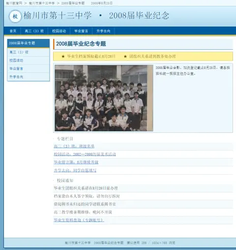Select 升学去向 in the left sidebar
Image resolution: width=236 pixels, height=250 pixels.
29,77
